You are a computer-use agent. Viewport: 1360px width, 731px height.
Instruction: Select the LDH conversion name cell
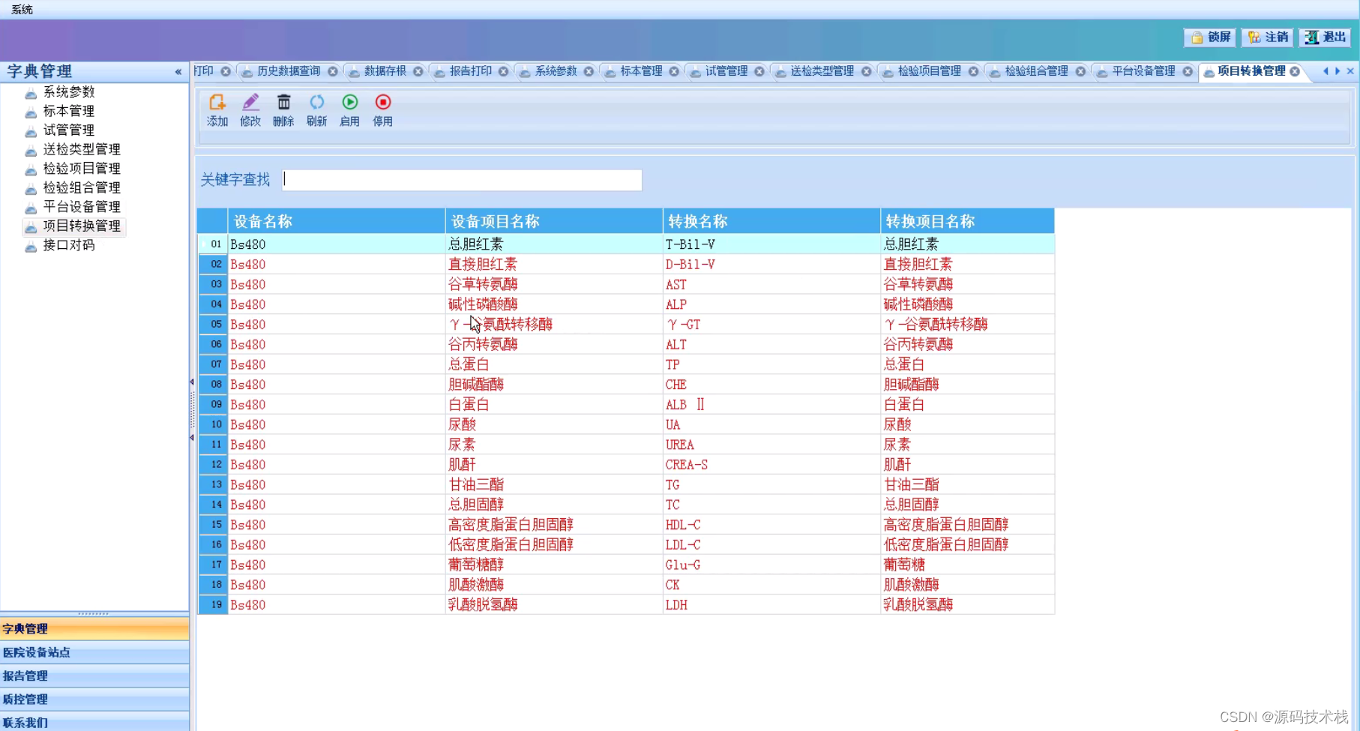point(771,605)
